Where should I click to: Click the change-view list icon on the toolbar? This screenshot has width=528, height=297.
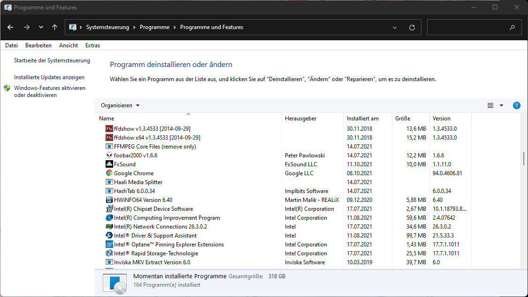(x=490, y=105)
